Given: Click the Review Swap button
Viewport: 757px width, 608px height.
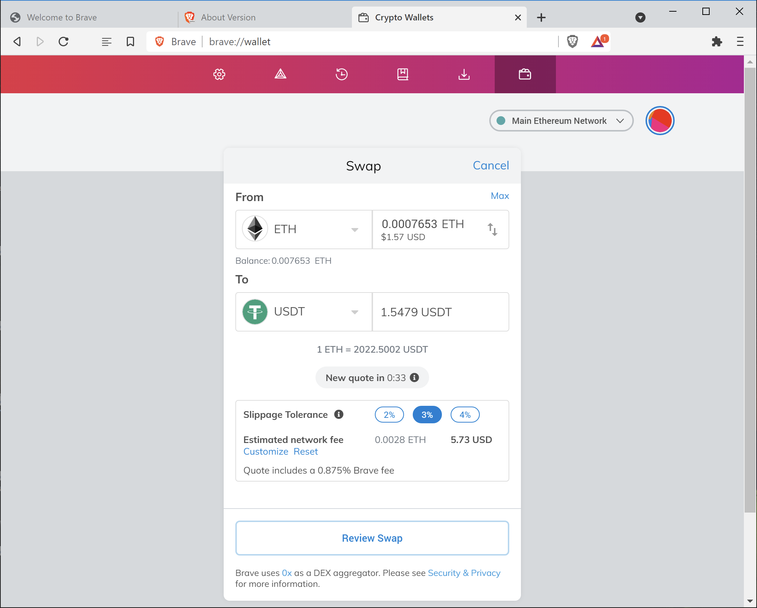Looking at the screenshot, I should (x=372, y=538).
